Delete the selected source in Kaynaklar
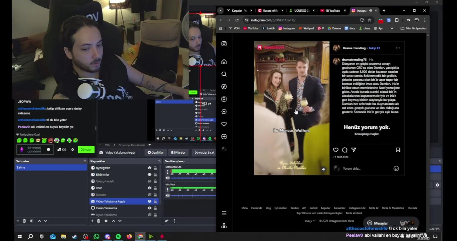The height and width of the screenshot is (241, 457). pyautogui.click(x=99, y=221)
